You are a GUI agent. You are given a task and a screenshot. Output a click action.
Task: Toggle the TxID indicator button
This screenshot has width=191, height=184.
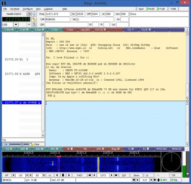point(162,9)
